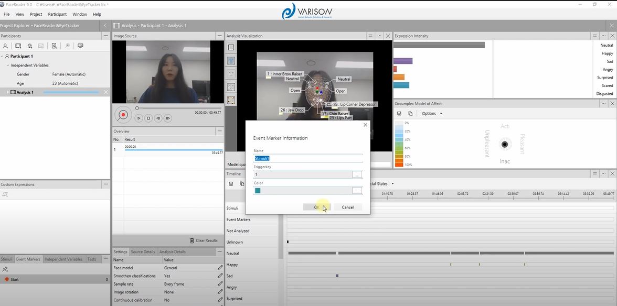Edit Continuous calibration setting

pyautogui.click(x=220, y=300)
